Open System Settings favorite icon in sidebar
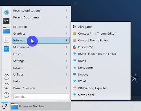 click(x=6, y=21)
